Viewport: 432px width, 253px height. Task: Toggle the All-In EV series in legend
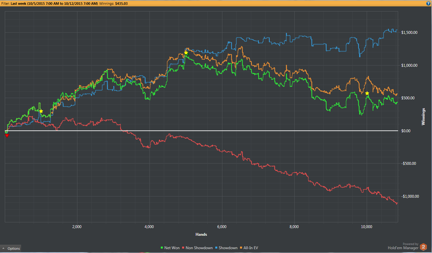point(249,248)
